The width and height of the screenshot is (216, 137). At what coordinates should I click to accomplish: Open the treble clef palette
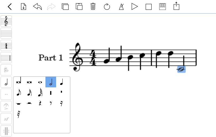[x=6, y=21]
